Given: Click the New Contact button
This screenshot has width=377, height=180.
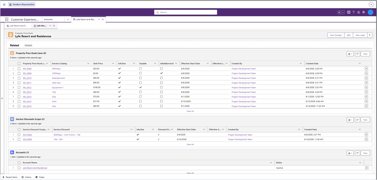Looking at the screenshot, I should 336,35.
